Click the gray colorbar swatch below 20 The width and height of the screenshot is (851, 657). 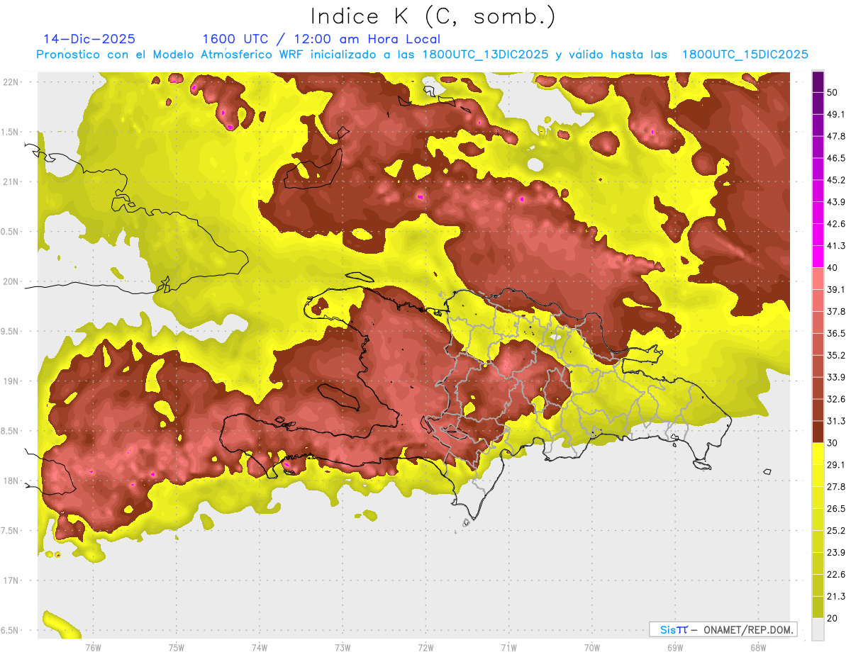(x=818, y=629)
